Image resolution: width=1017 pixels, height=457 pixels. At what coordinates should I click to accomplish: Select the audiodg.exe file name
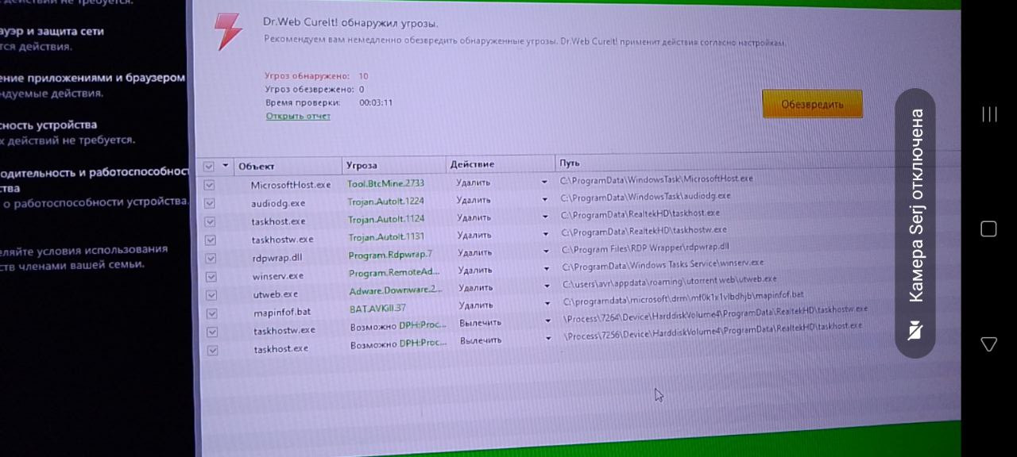(278, 203)
